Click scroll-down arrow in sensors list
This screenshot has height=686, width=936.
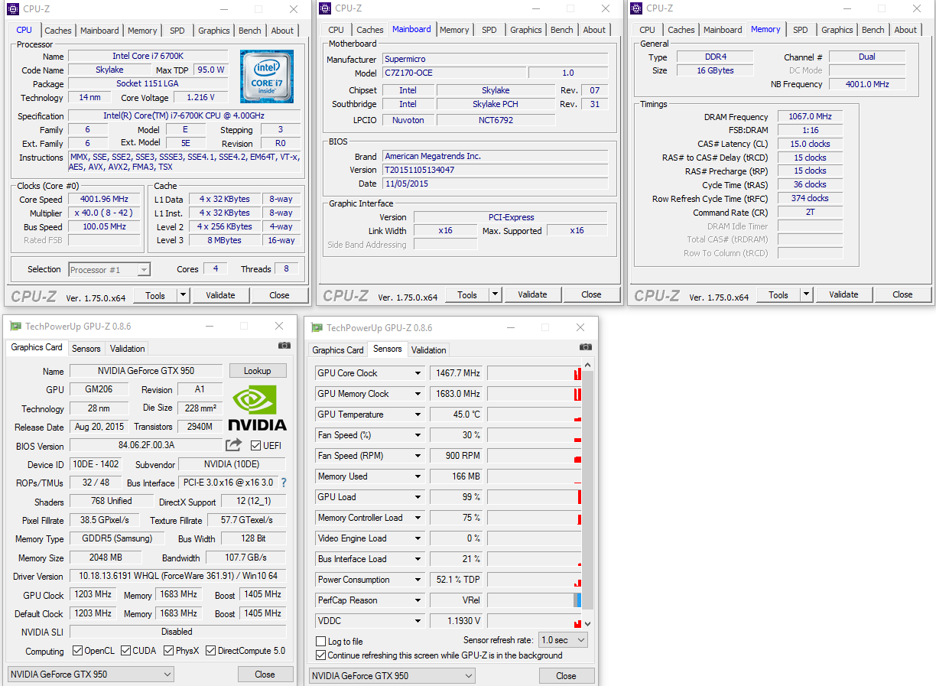point(587,623)
